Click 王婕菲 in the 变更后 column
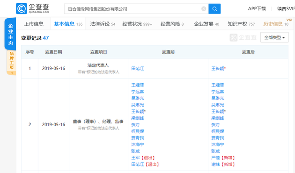Image resolution: width=295 pixels, height=173 pixels. tap(217, 85)
